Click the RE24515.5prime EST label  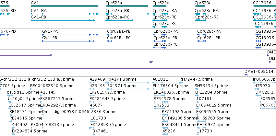[x=26, y=119]
